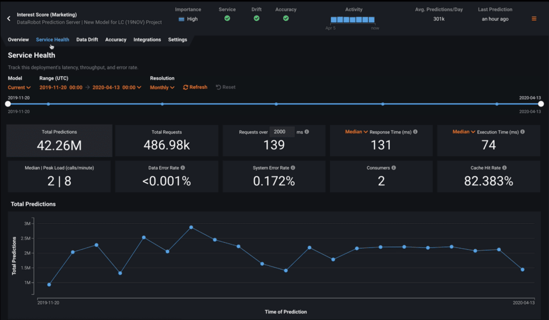
Task: Change the Monthly resolution dropdown
Action: [x=162, y=87]
